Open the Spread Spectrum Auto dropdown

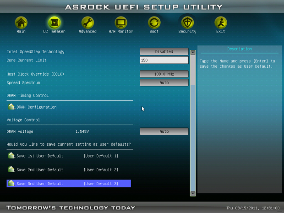pyautogui.click(x=164, y=82)
